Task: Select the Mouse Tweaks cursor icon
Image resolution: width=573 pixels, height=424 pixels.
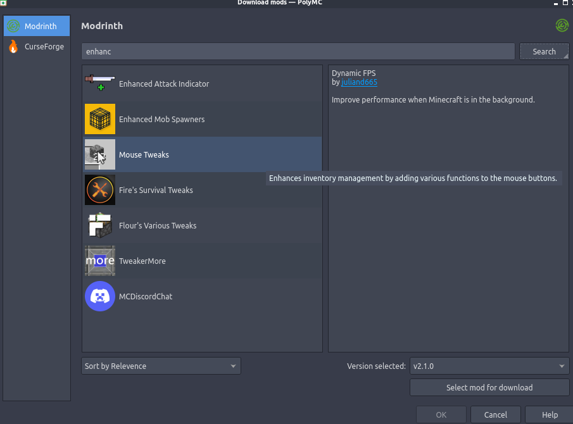Action: click(99, 154)
